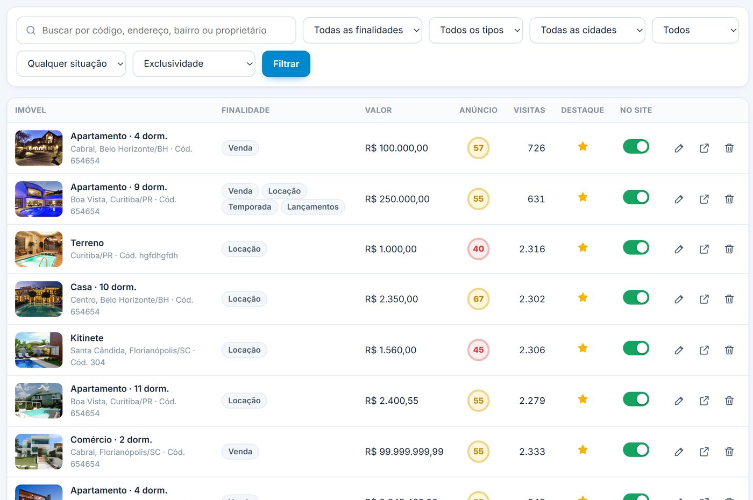Open Apartamento 11 dorm. external link icon
The width and height of the screenshot is (753, 500).
pyautogui.click(x=704, y=401)
